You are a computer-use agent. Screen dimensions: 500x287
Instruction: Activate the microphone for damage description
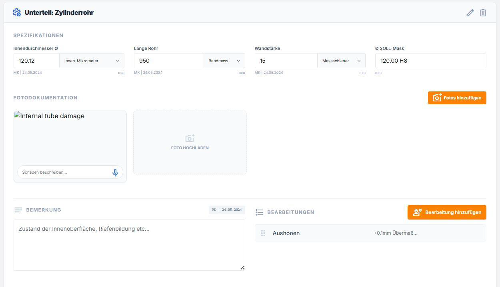click(x=115, y=172)
